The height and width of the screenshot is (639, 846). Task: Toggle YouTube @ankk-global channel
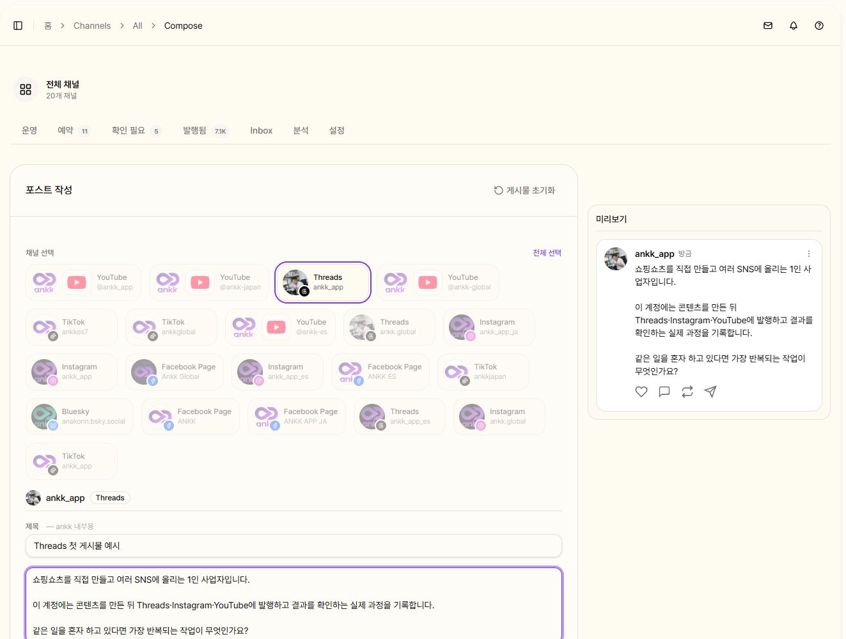tap(438, 282)
